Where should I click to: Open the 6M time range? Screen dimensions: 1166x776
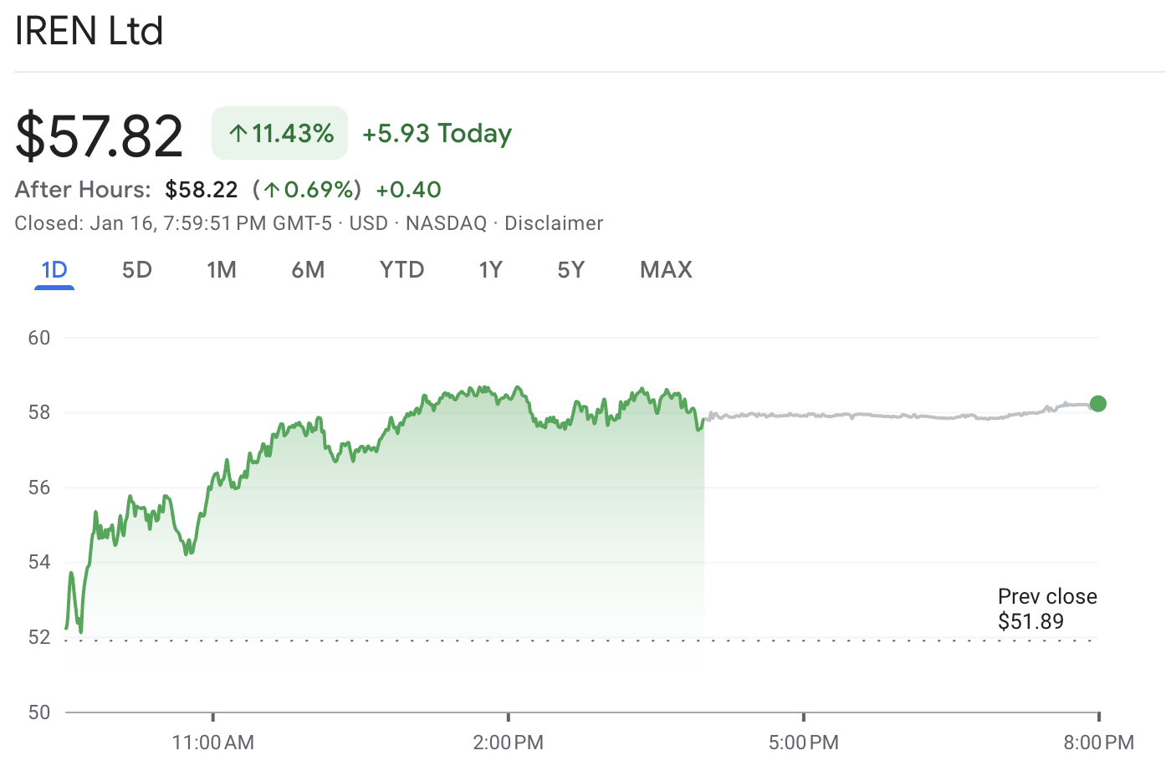308,269
